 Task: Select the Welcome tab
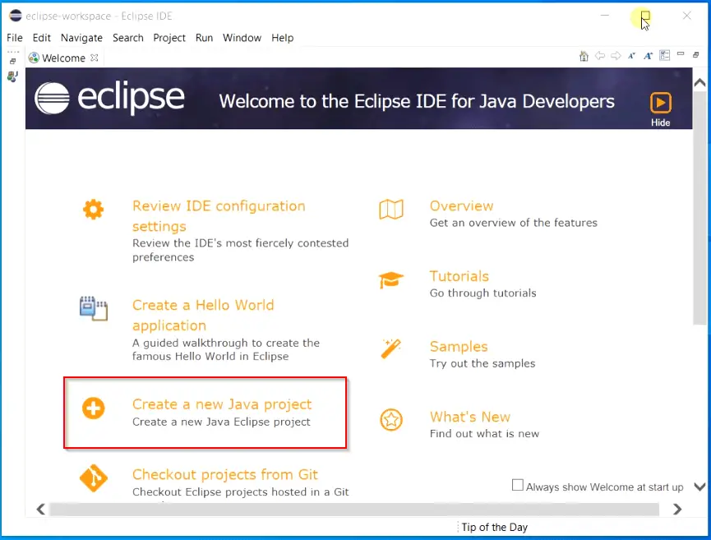pos(63,58)
